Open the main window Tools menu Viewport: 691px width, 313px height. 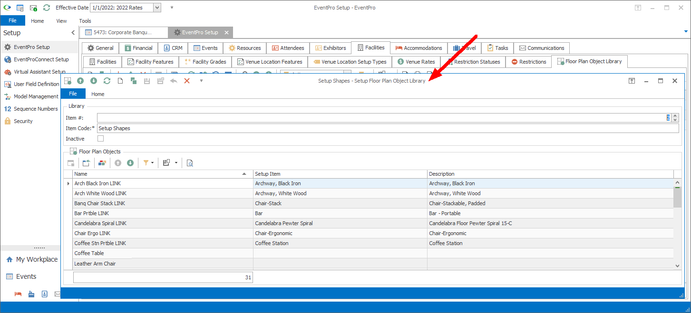point(85,21)
